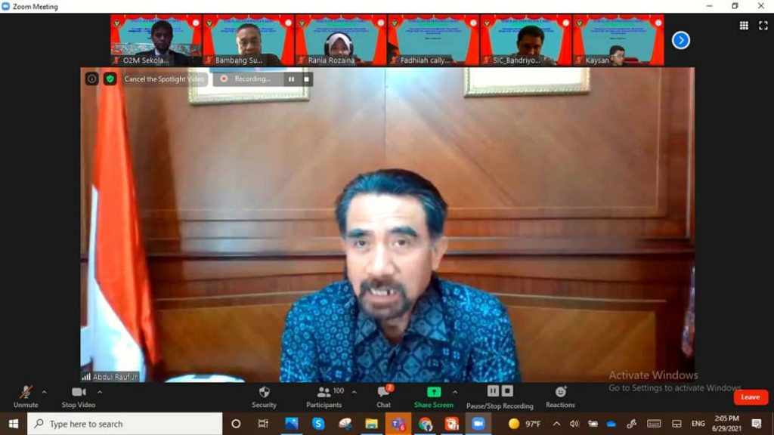Click Cancel the Spotlight Video
The image size is (774, 435).
[x=164, y=79]
